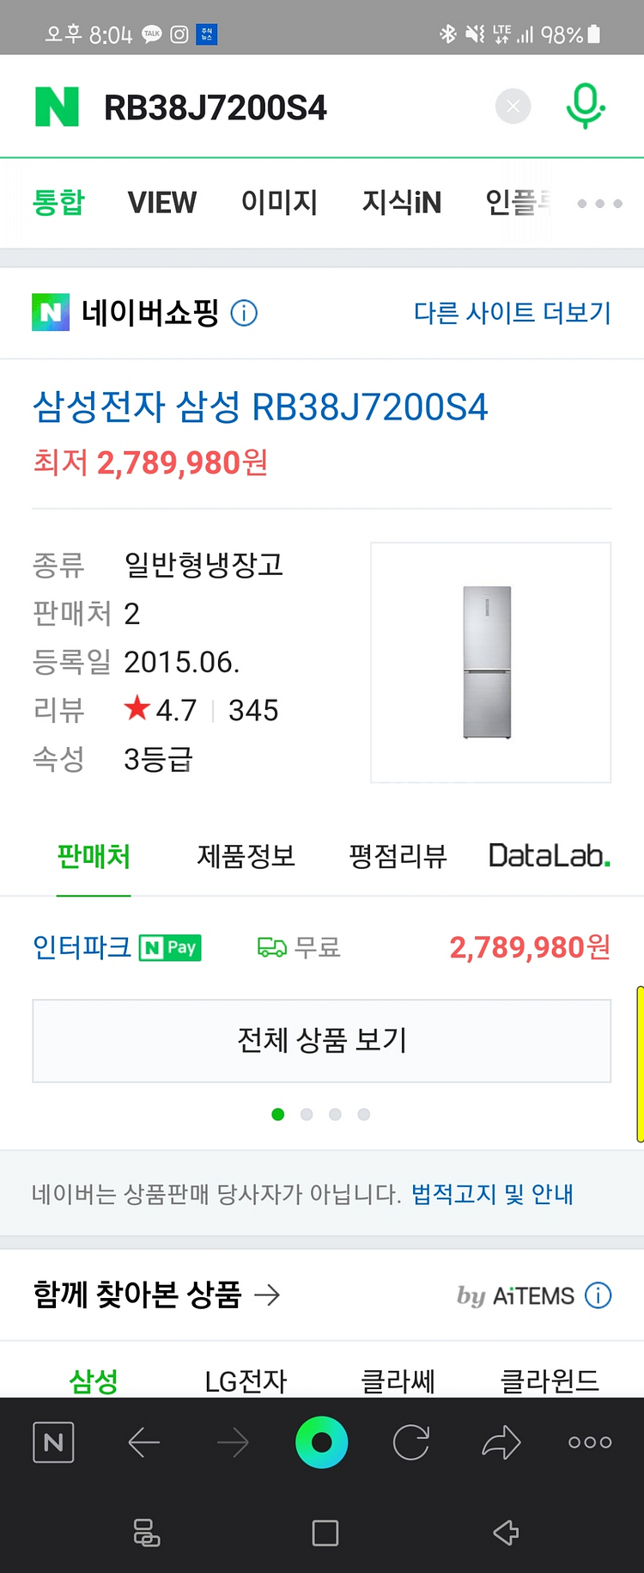Reload the page with refresh icon
The height and width of the screenshot is (1573, 644).
tap(411, 1441)
